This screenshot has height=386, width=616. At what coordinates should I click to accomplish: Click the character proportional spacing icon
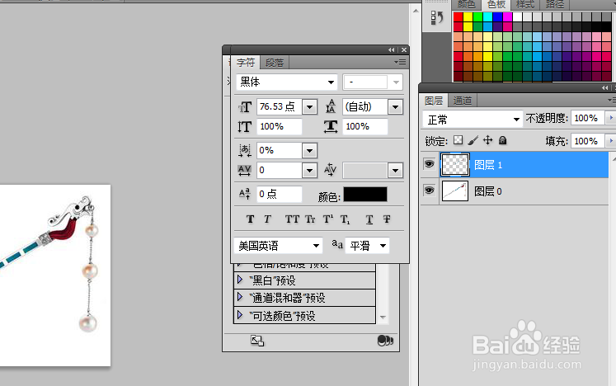coord(245,151)
